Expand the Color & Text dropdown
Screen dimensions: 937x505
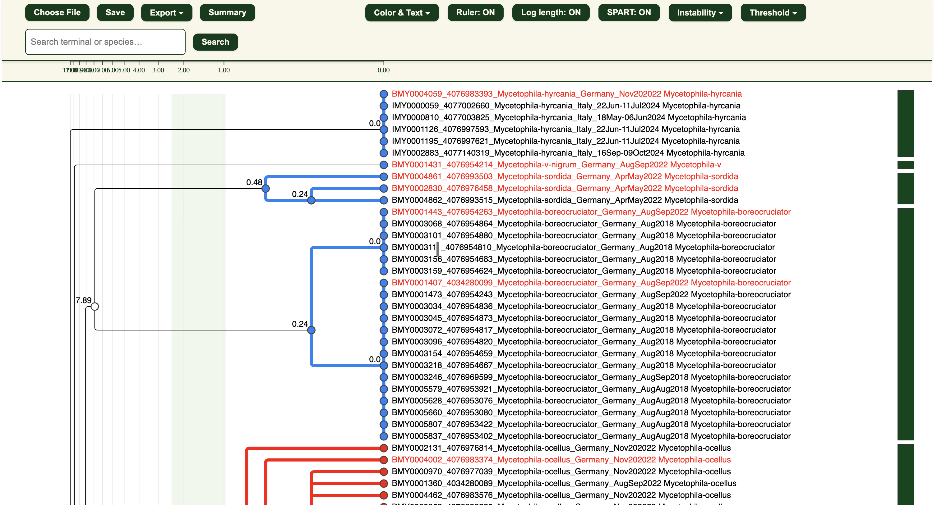402,13
